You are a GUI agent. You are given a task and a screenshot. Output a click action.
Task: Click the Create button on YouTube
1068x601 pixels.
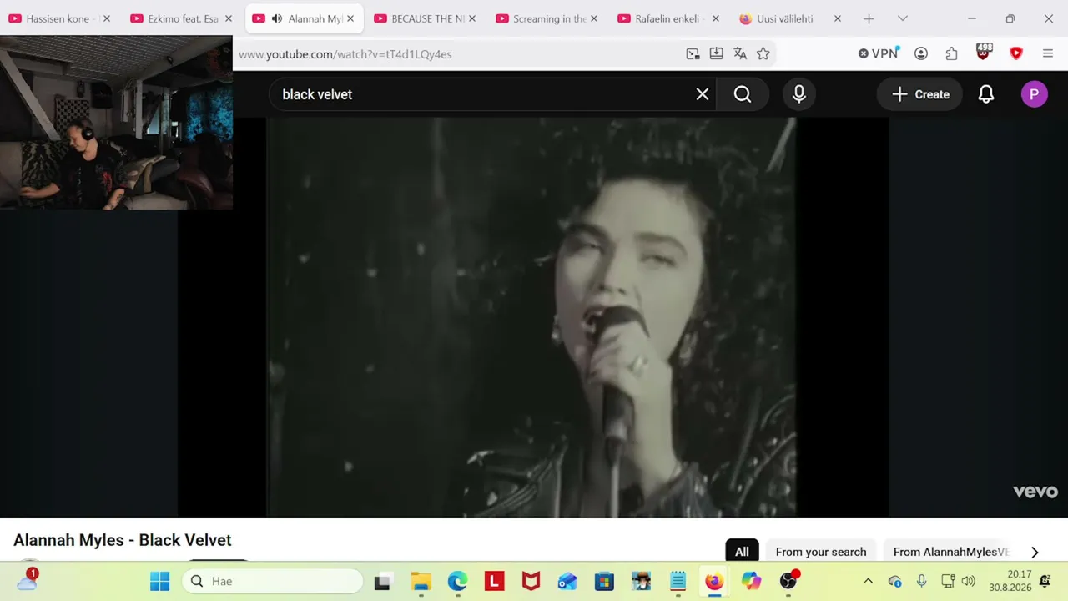[919, 94]
